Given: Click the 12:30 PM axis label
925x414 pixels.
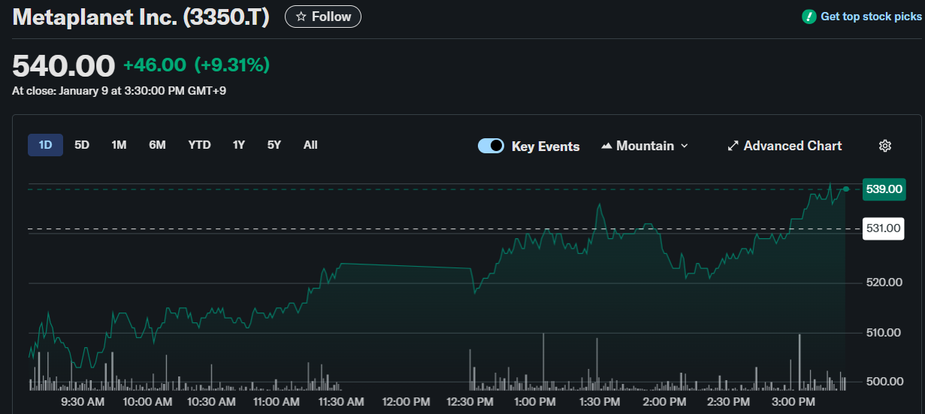Looking at the screenshot, I should [x=470, y=403].
